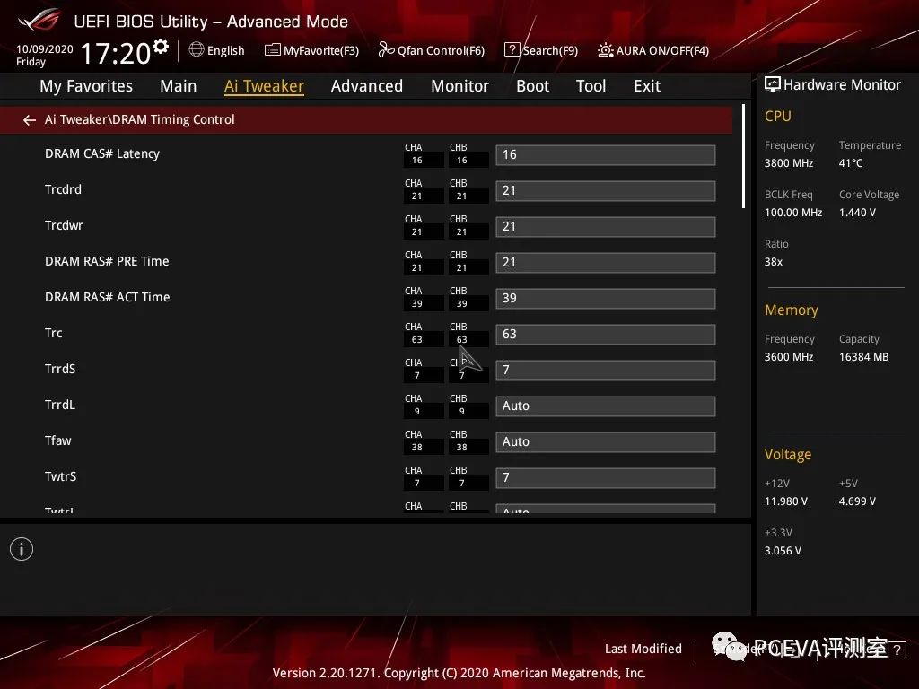Click the info icon in the bottom-left

tap(21, 548)
